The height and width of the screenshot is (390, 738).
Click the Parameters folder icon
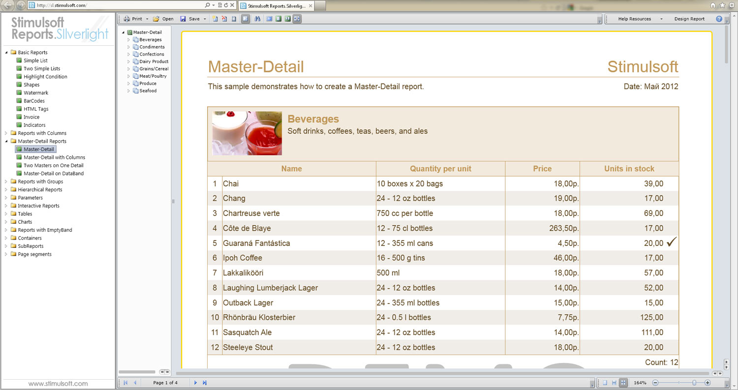[x=13, y=198]
